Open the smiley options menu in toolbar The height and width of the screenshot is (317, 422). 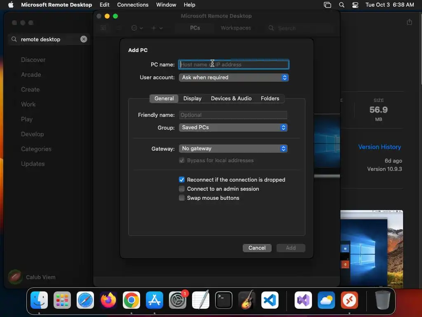[137, 28]
